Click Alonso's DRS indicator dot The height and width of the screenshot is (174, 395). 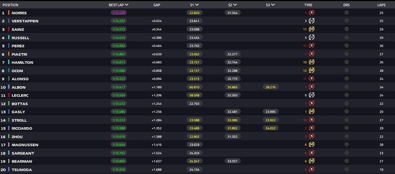point(347,79)
